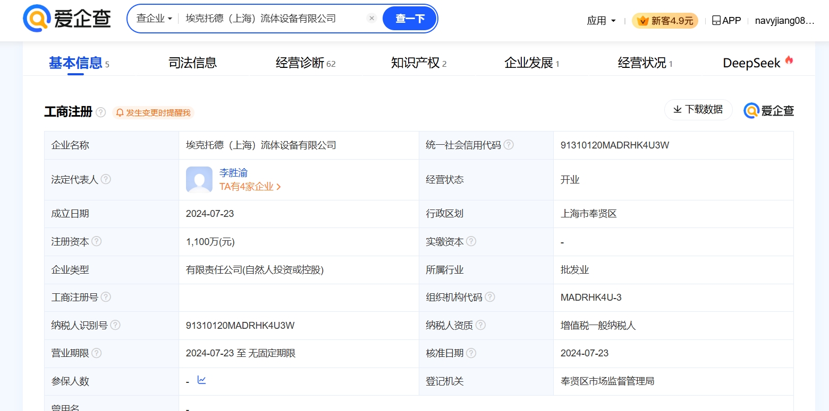The image size is (829, 411).
Task: Click the 上海市奉贤区 administrative region value
Action: 588,214
